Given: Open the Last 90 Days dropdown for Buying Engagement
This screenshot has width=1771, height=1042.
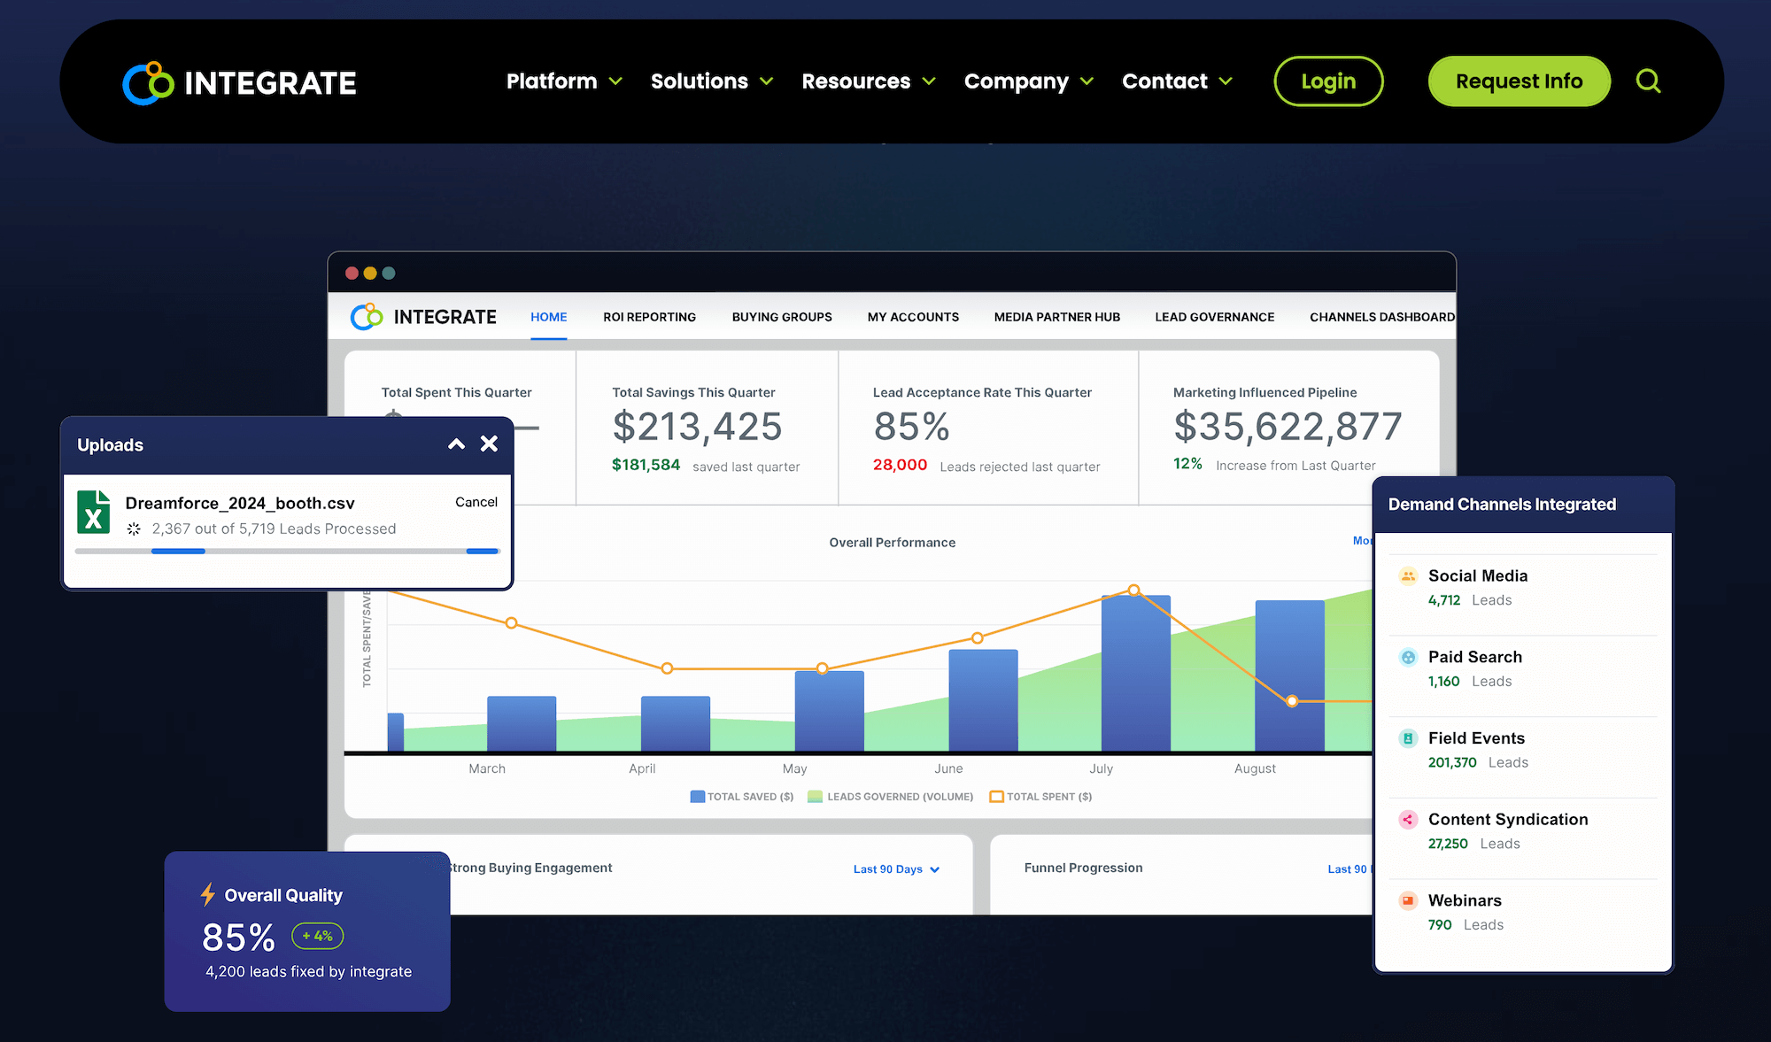Looking at the screenshot, I should pyautogui.click(x=896, y=868).
